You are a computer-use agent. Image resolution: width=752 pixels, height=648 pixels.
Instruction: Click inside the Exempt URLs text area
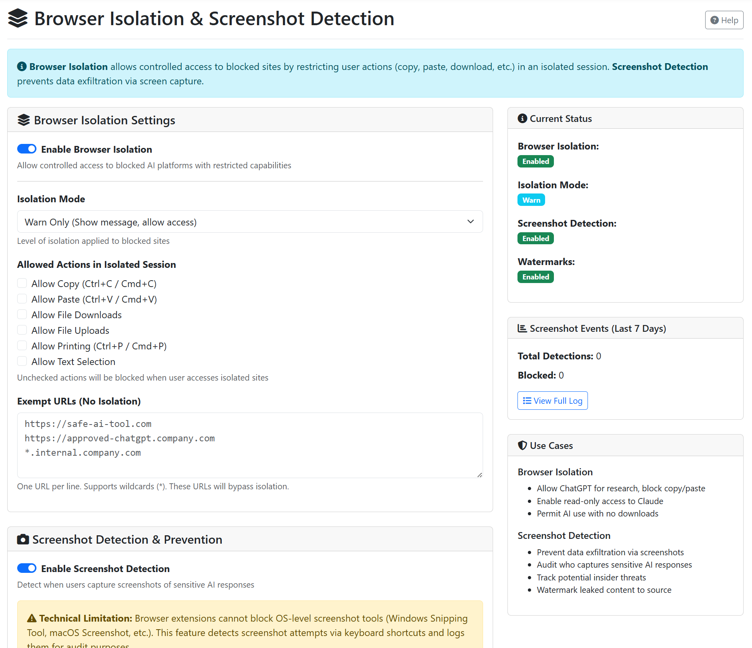(250, 445)
